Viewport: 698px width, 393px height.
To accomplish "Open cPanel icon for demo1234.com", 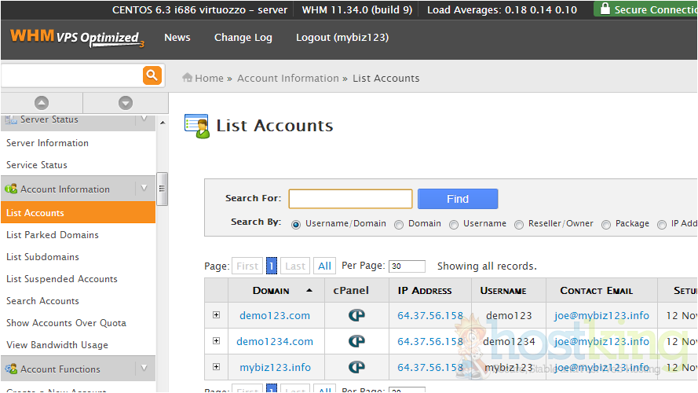I will [x=356, y=342].
